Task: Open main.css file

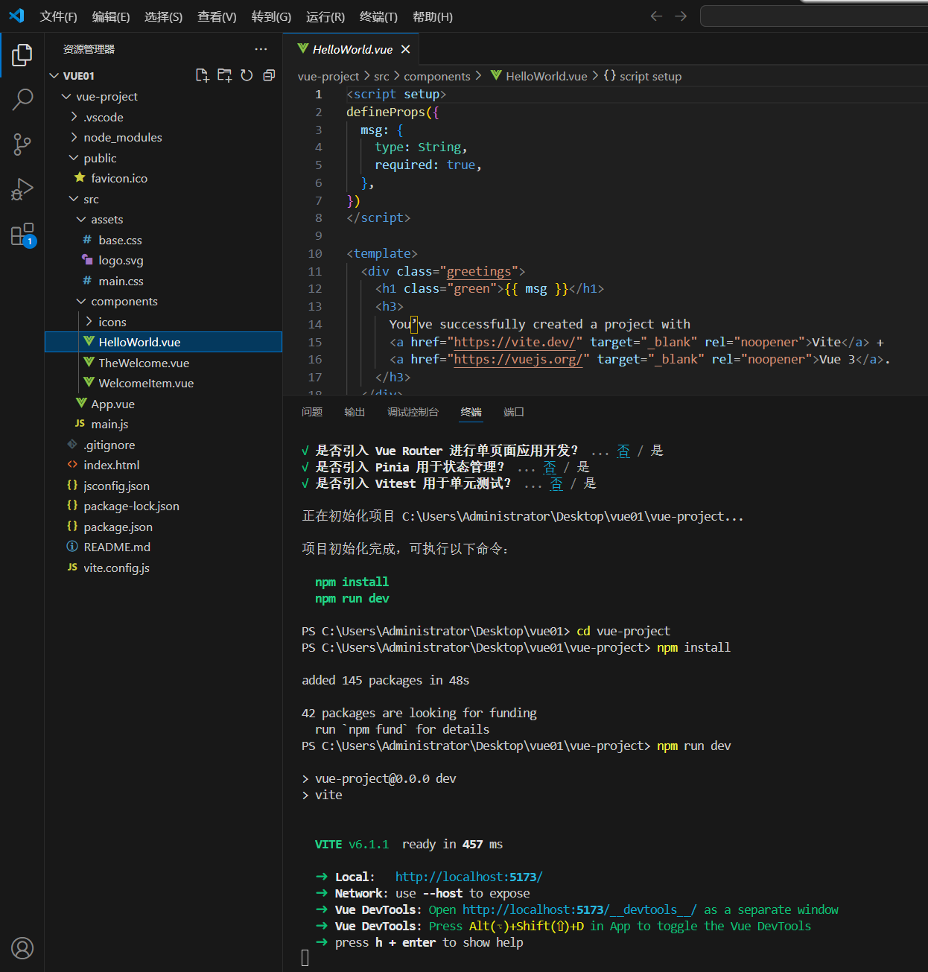Action: point(163,281)
